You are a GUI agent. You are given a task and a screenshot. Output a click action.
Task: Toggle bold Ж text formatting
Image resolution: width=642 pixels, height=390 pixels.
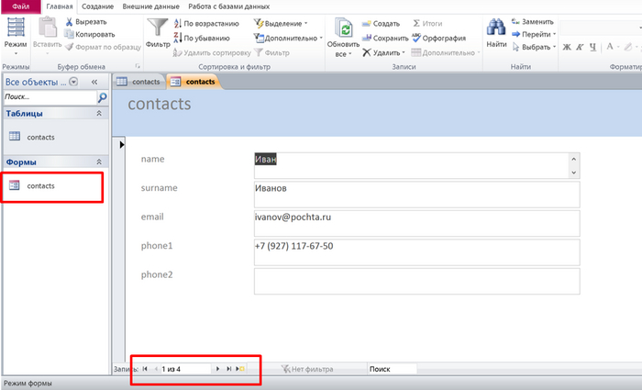click(567, 47)
